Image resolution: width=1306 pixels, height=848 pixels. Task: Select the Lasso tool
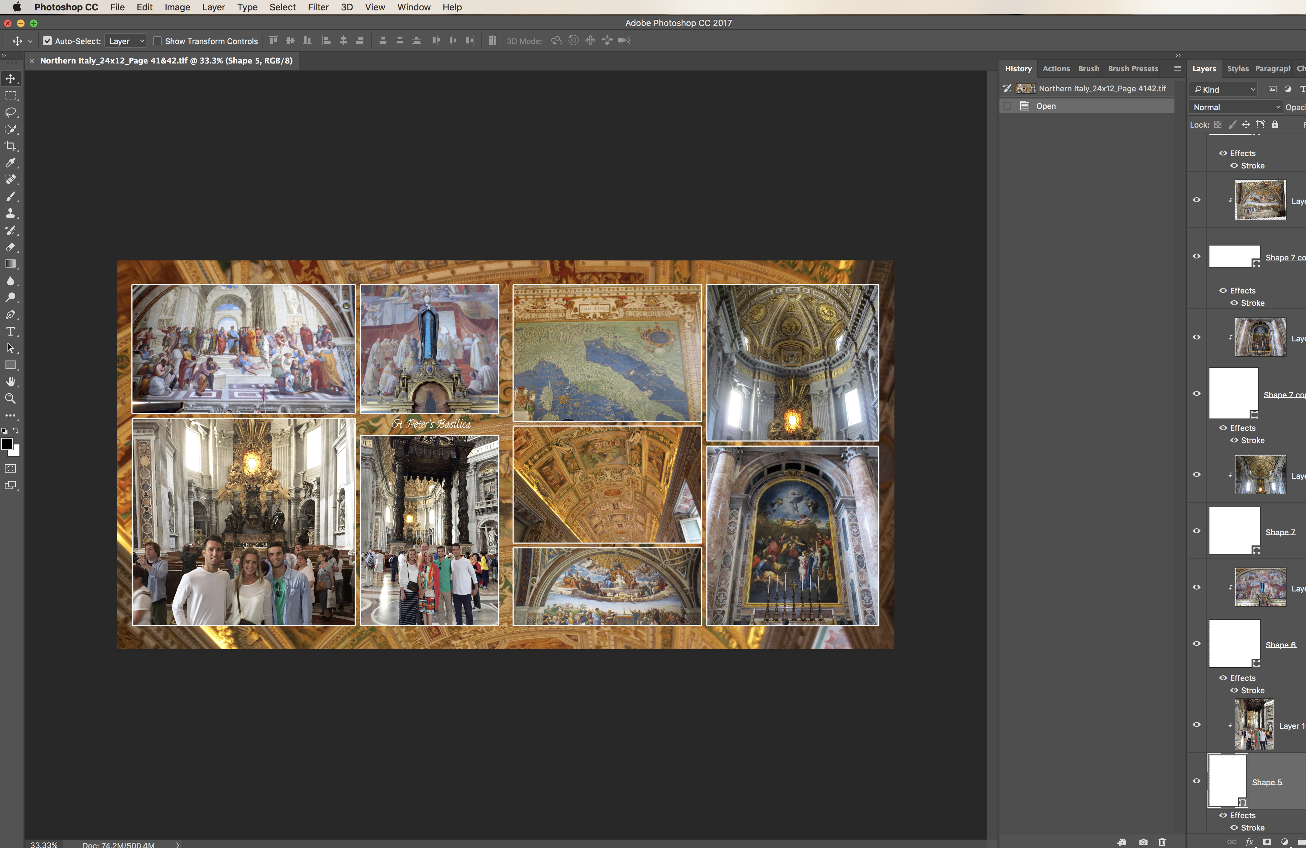pos(10,112)
